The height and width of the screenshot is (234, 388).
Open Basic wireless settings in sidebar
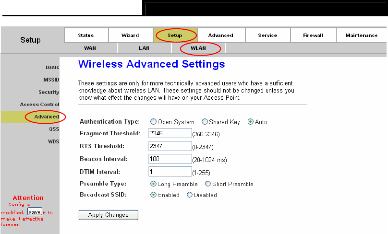(52, 67)
